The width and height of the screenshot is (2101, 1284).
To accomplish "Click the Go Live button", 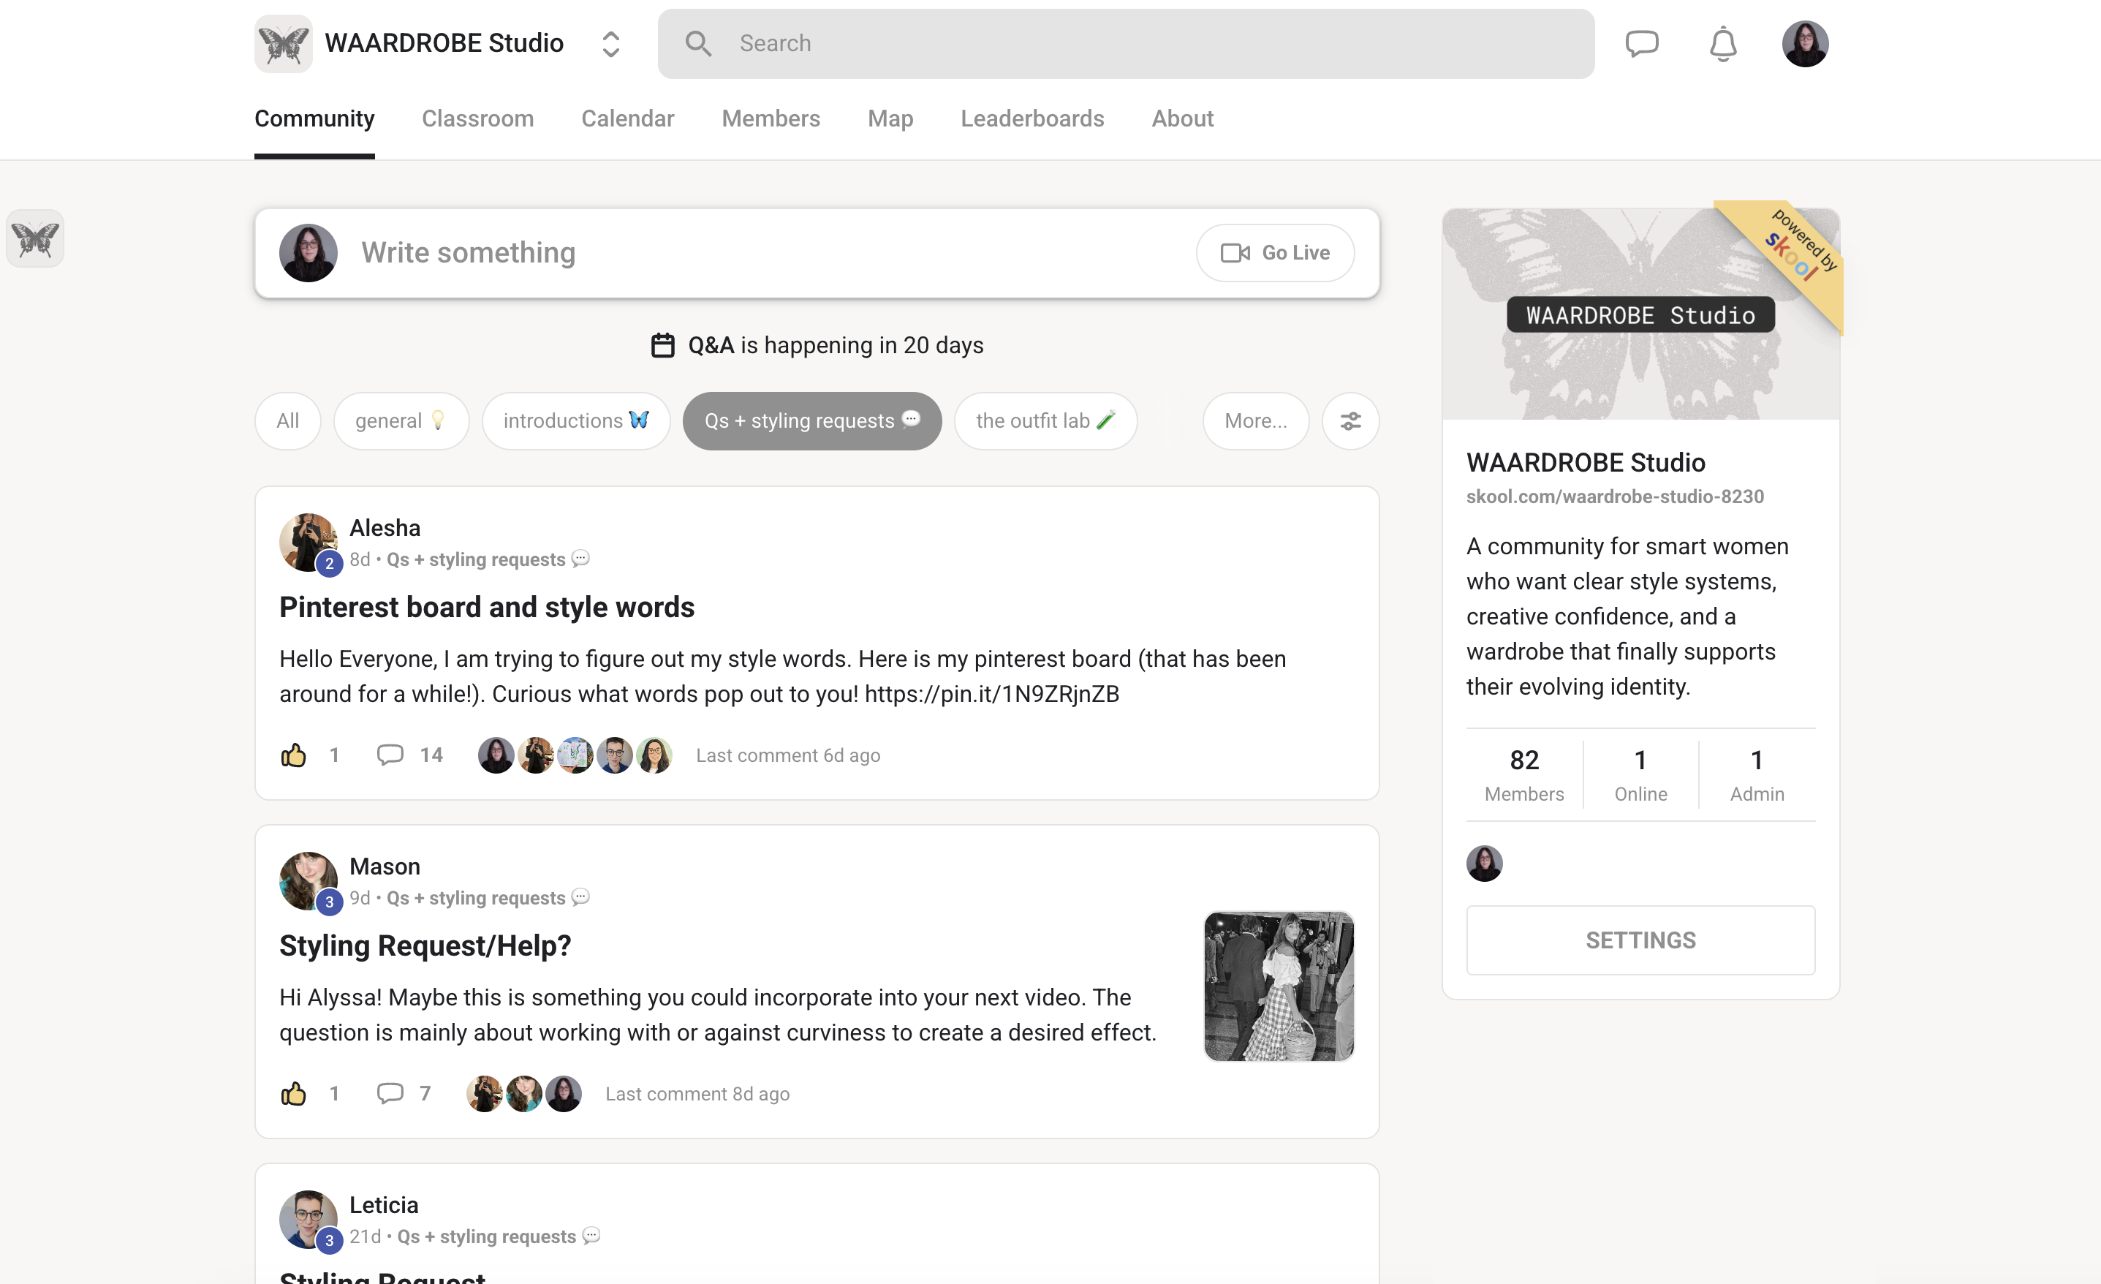I will pyautogui.click(x=1275, y=252).
